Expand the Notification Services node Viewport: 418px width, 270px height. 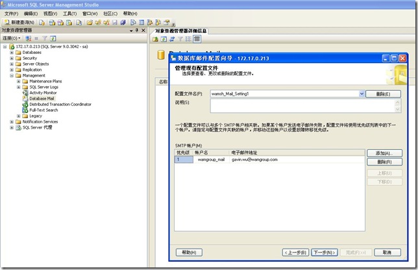pyautogui.click(x=12, y=121)
